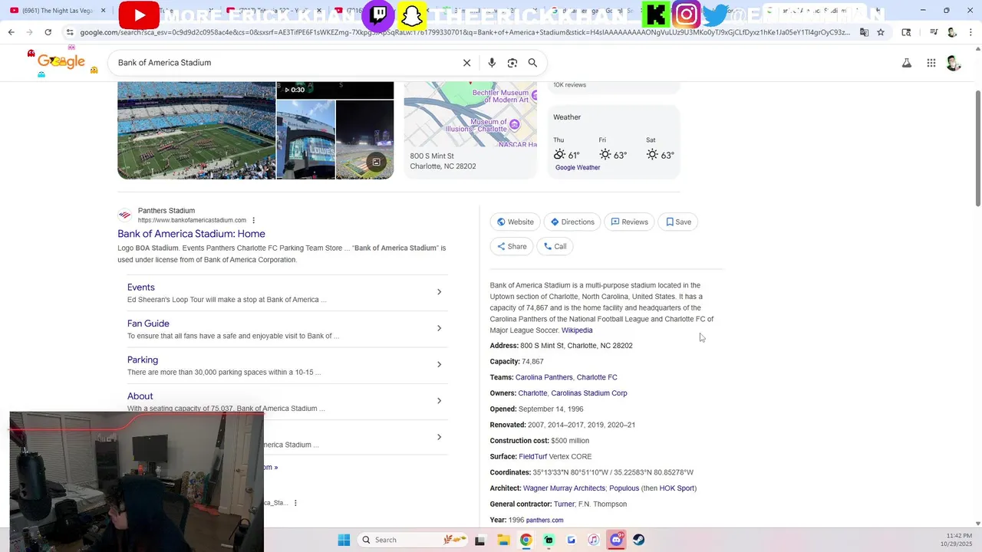The height and width of the screenshot is (552, 982).
Task: Call the stadium with the Call button
Action: 555,246
